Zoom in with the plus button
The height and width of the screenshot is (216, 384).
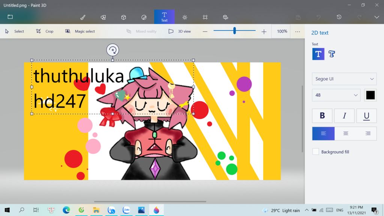point(264,31)
